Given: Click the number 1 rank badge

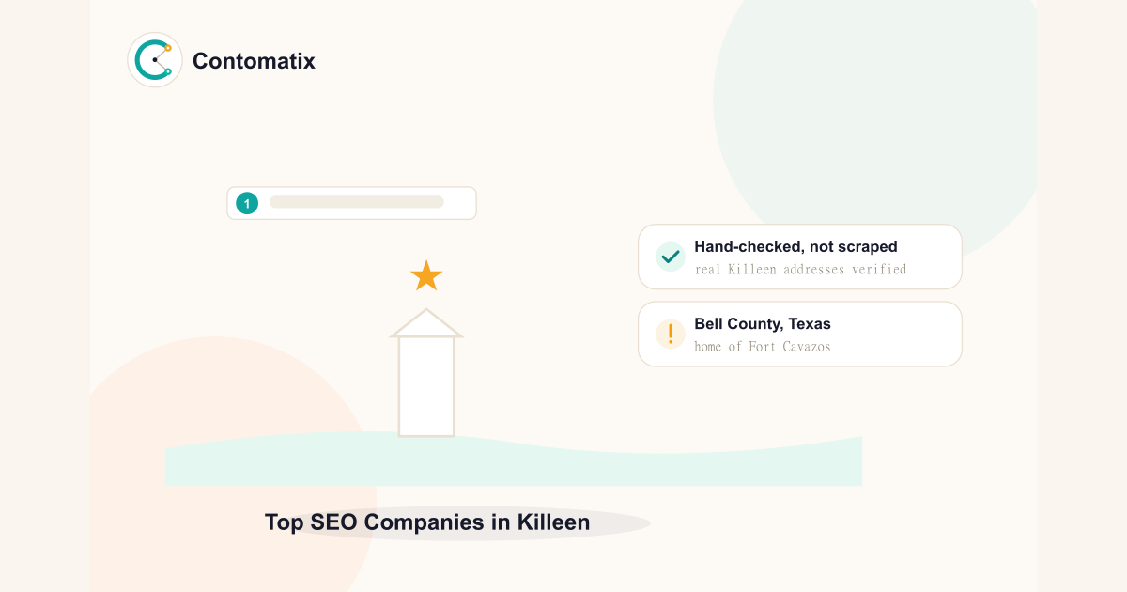Looking at the screenshot, I should click(x=247, y=203).
